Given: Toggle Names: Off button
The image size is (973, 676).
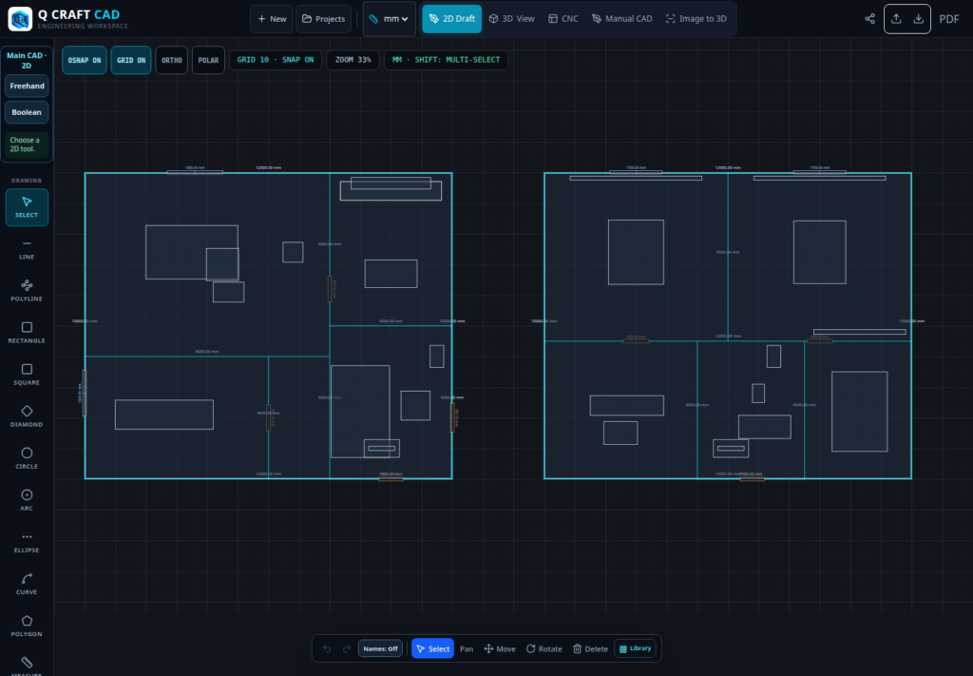Looking at the screenshot, I should [380, 648].
